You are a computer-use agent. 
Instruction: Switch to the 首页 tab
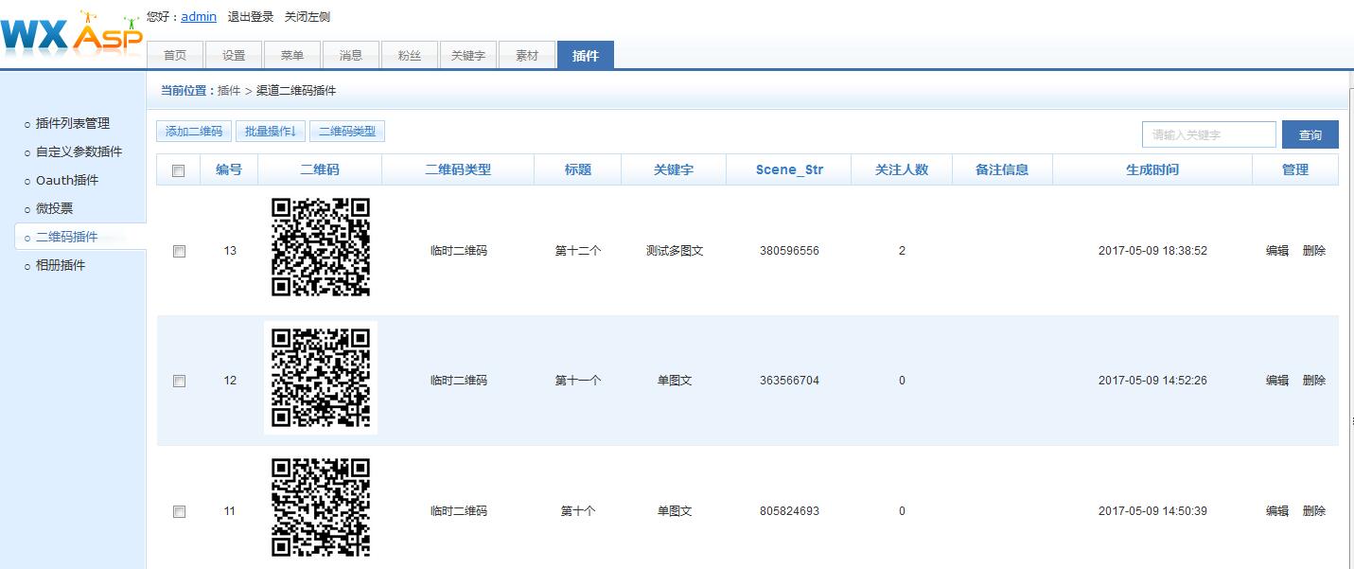click(x=175, y=55)
